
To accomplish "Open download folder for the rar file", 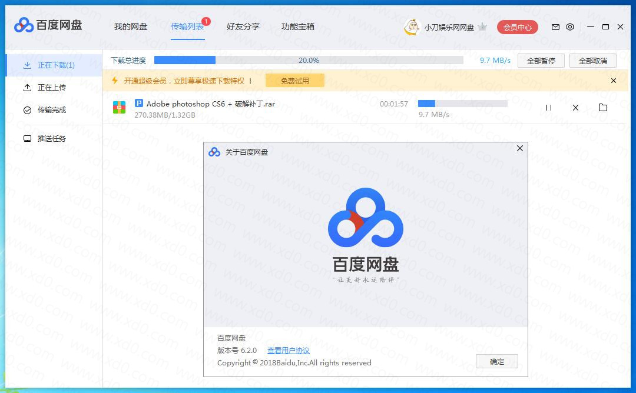I will coord(603,107).
